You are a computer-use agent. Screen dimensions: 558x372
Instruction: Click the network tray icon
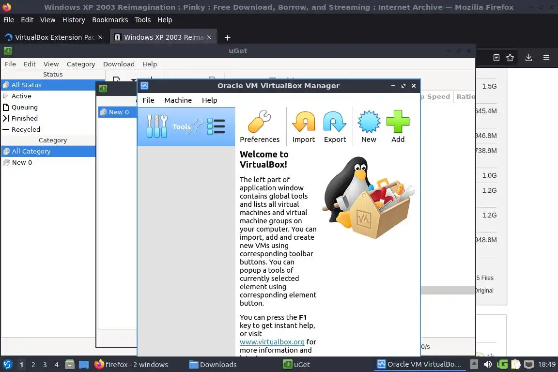coord(529,365)
